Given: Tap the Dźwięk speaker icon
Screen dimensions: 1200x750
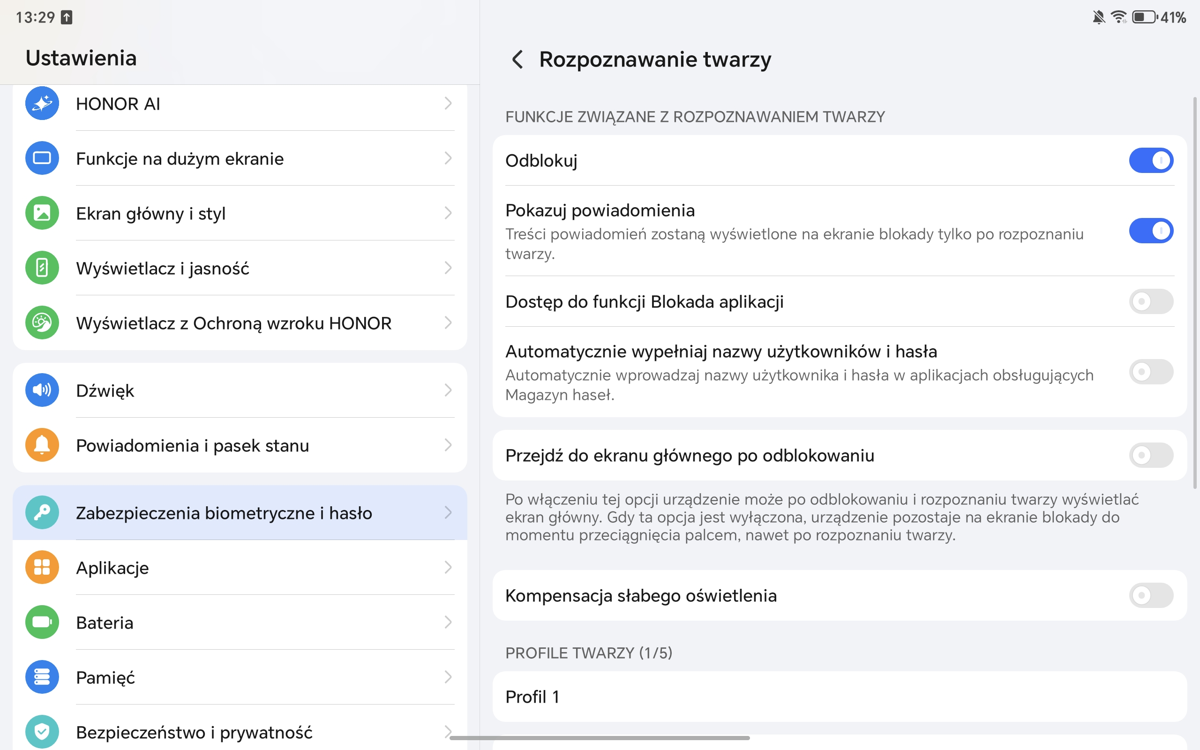Looking at the screenshot, I should (x=42, y=390).
